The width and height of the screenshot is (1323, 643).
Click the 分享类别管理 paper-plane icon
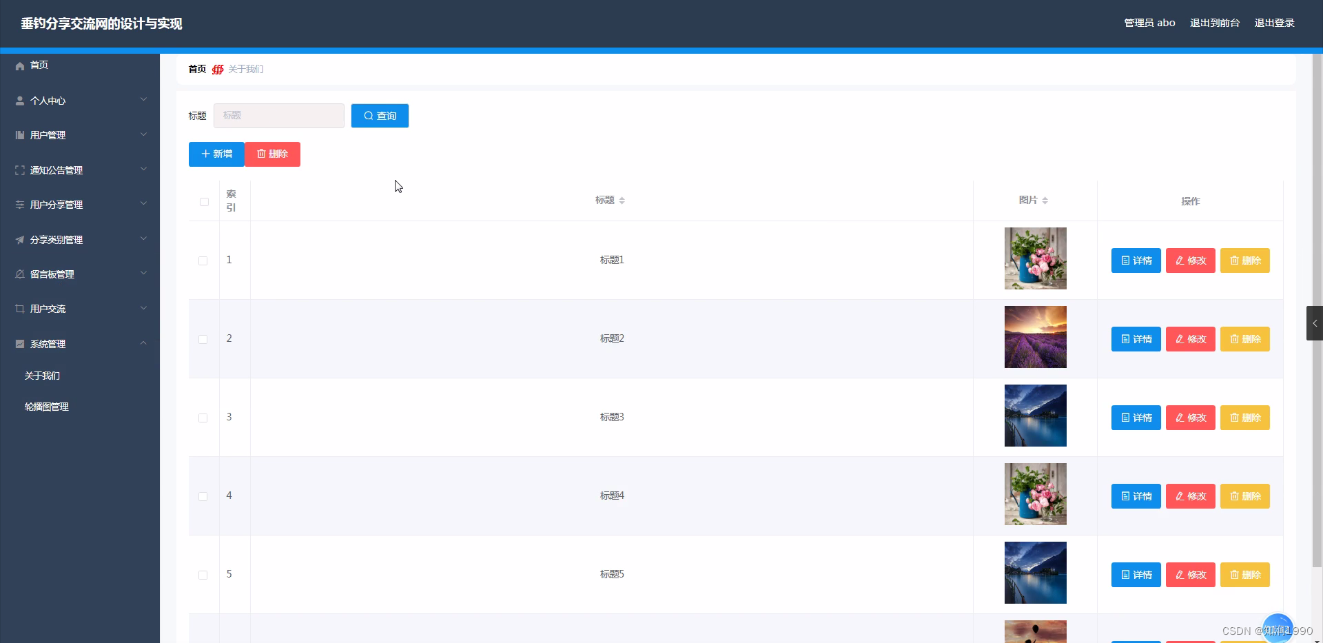(19, 239)
